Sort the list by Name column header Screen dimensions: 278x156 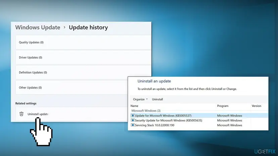[x=134, y=106]
